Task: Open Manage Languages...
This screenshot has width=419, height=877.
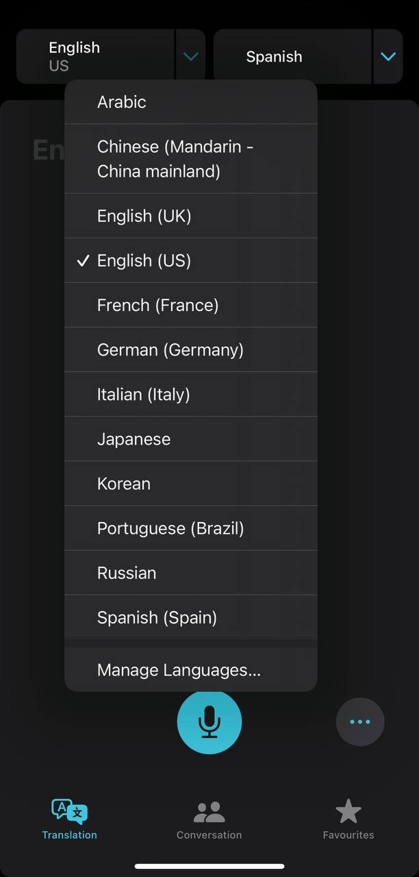Action: coord(191,670)
